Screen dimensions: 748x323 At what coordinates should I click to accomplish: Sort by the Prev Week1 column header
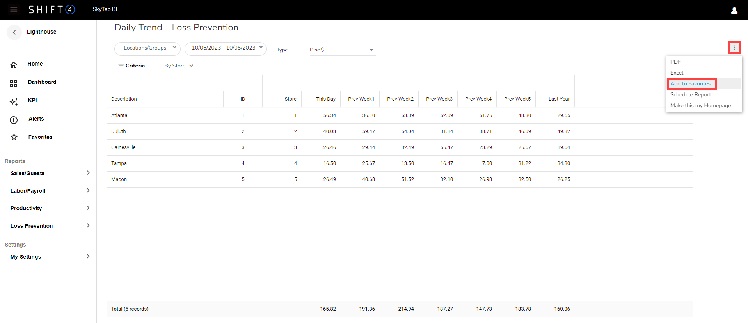(x=361, y=99)
